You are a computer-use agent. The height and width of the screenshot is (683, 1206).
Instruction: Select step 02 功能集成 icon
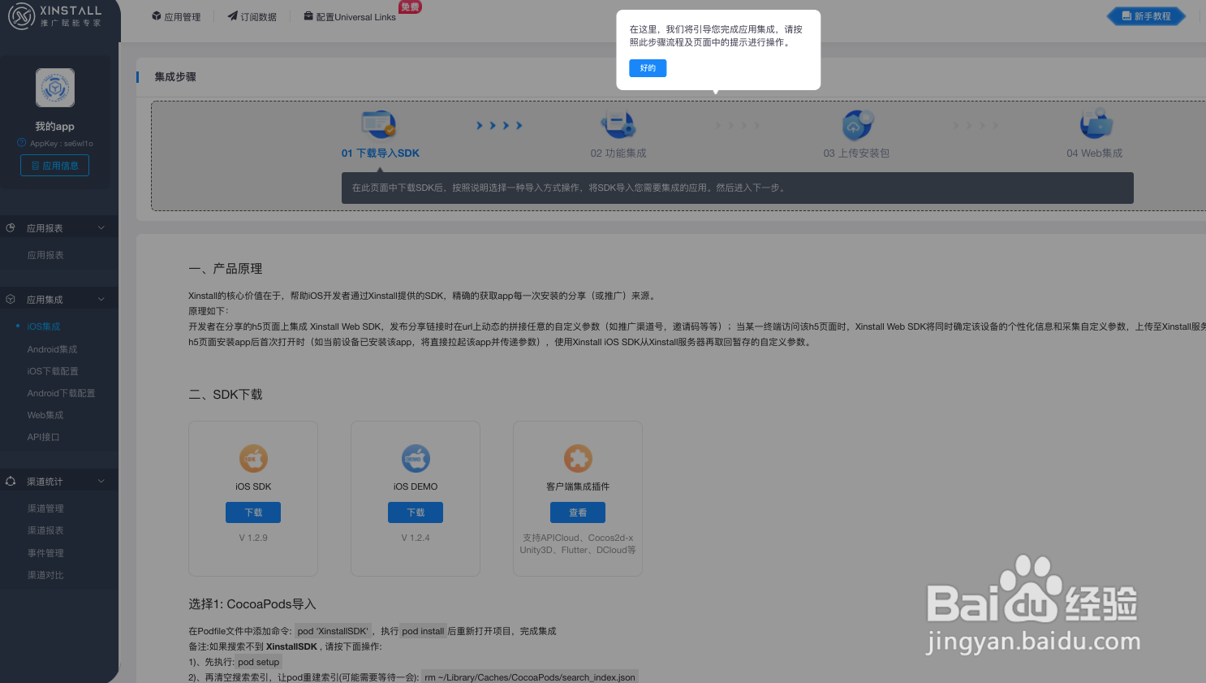pos(618,123)
